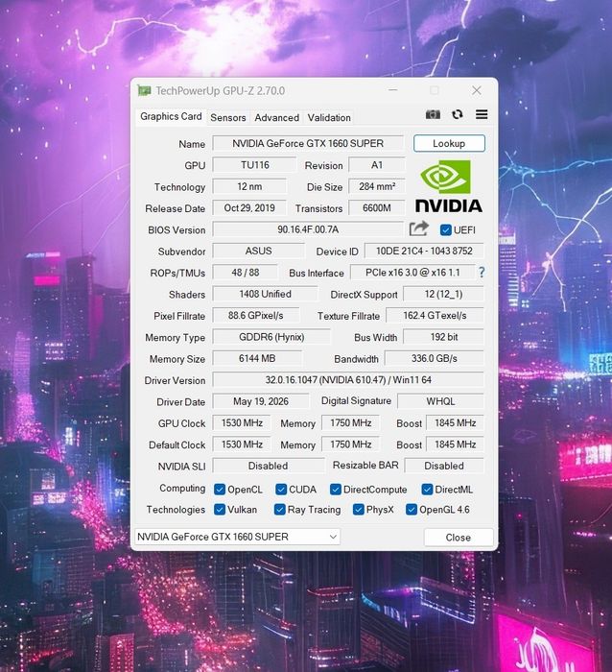The image size is (612, 672).
Task: Click the Bus Interface question mark
Action: tap(482, 273)
